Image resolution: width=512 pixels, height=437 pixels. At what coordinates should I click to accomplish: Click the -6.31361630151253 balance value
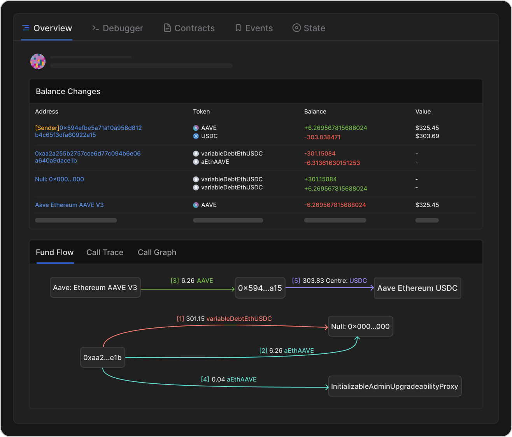332,163
